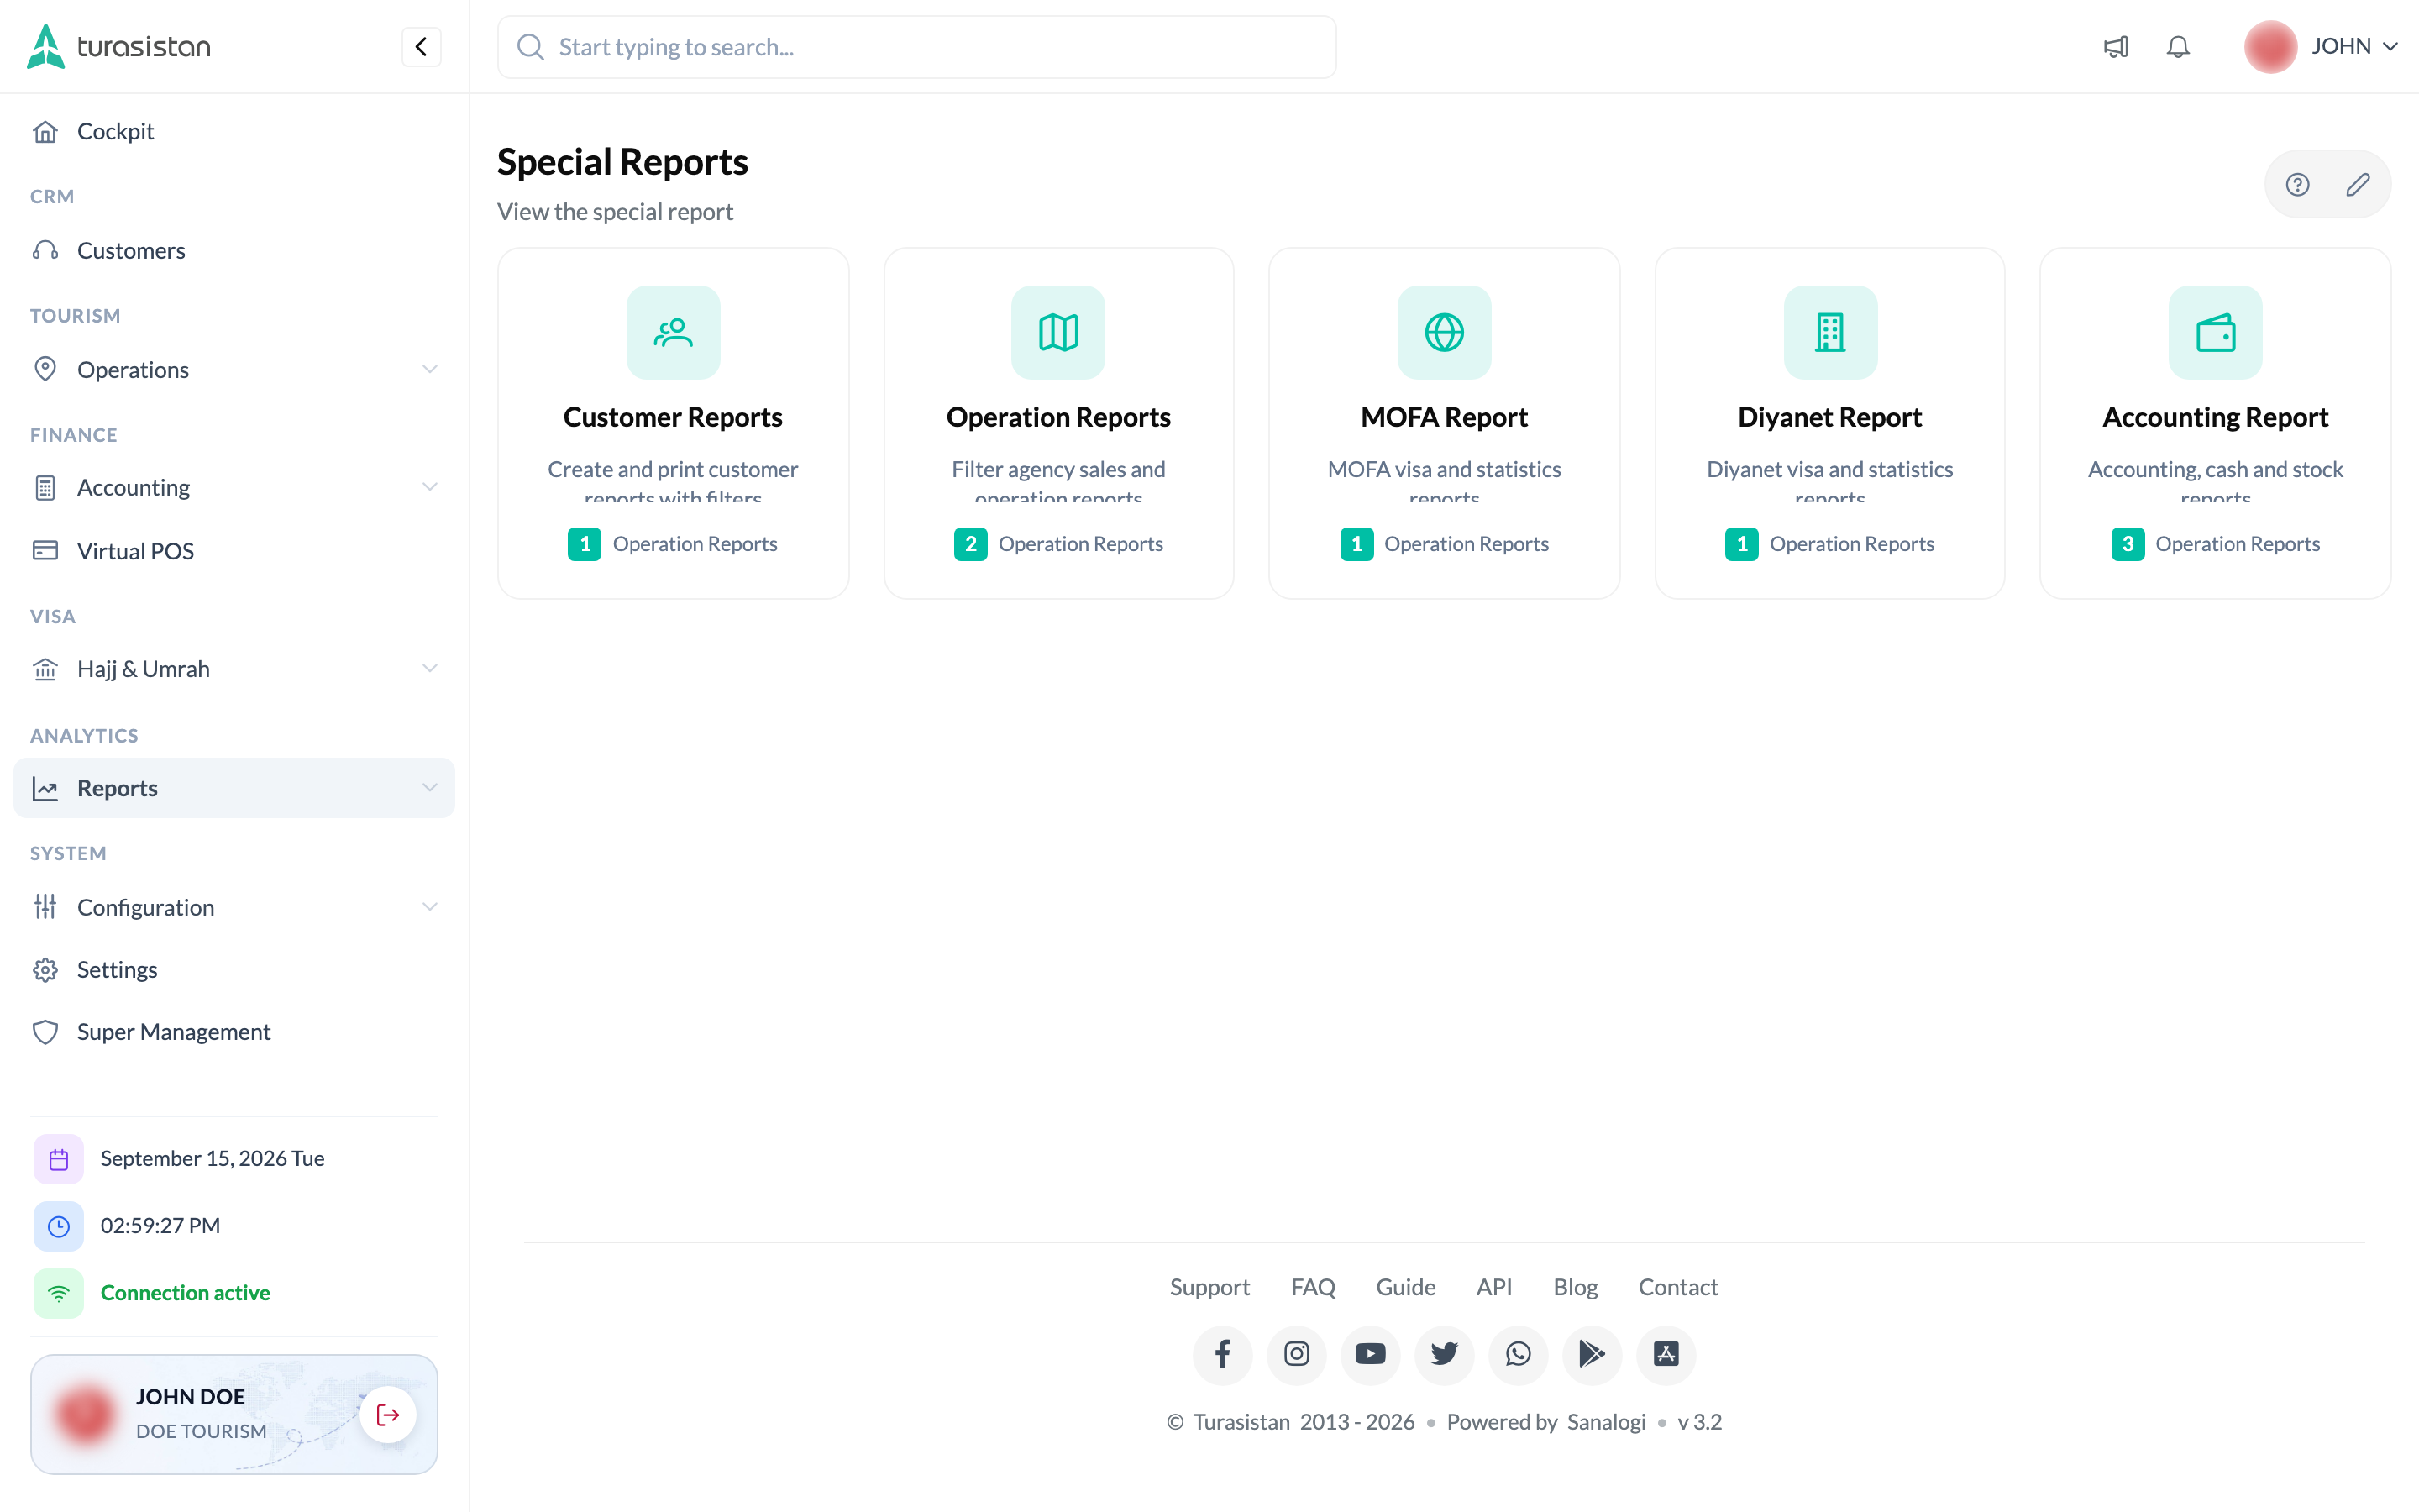The height and width of the screenshot is (1512, 2419).
Task: Click the Accounting Report wallet icon
Action: tap(2215, 332)
